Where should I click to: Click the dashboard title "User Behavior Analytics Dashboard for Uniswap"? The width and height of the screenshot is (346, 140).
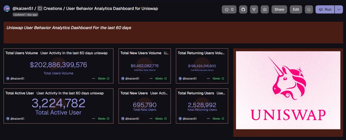pos(112,9)
